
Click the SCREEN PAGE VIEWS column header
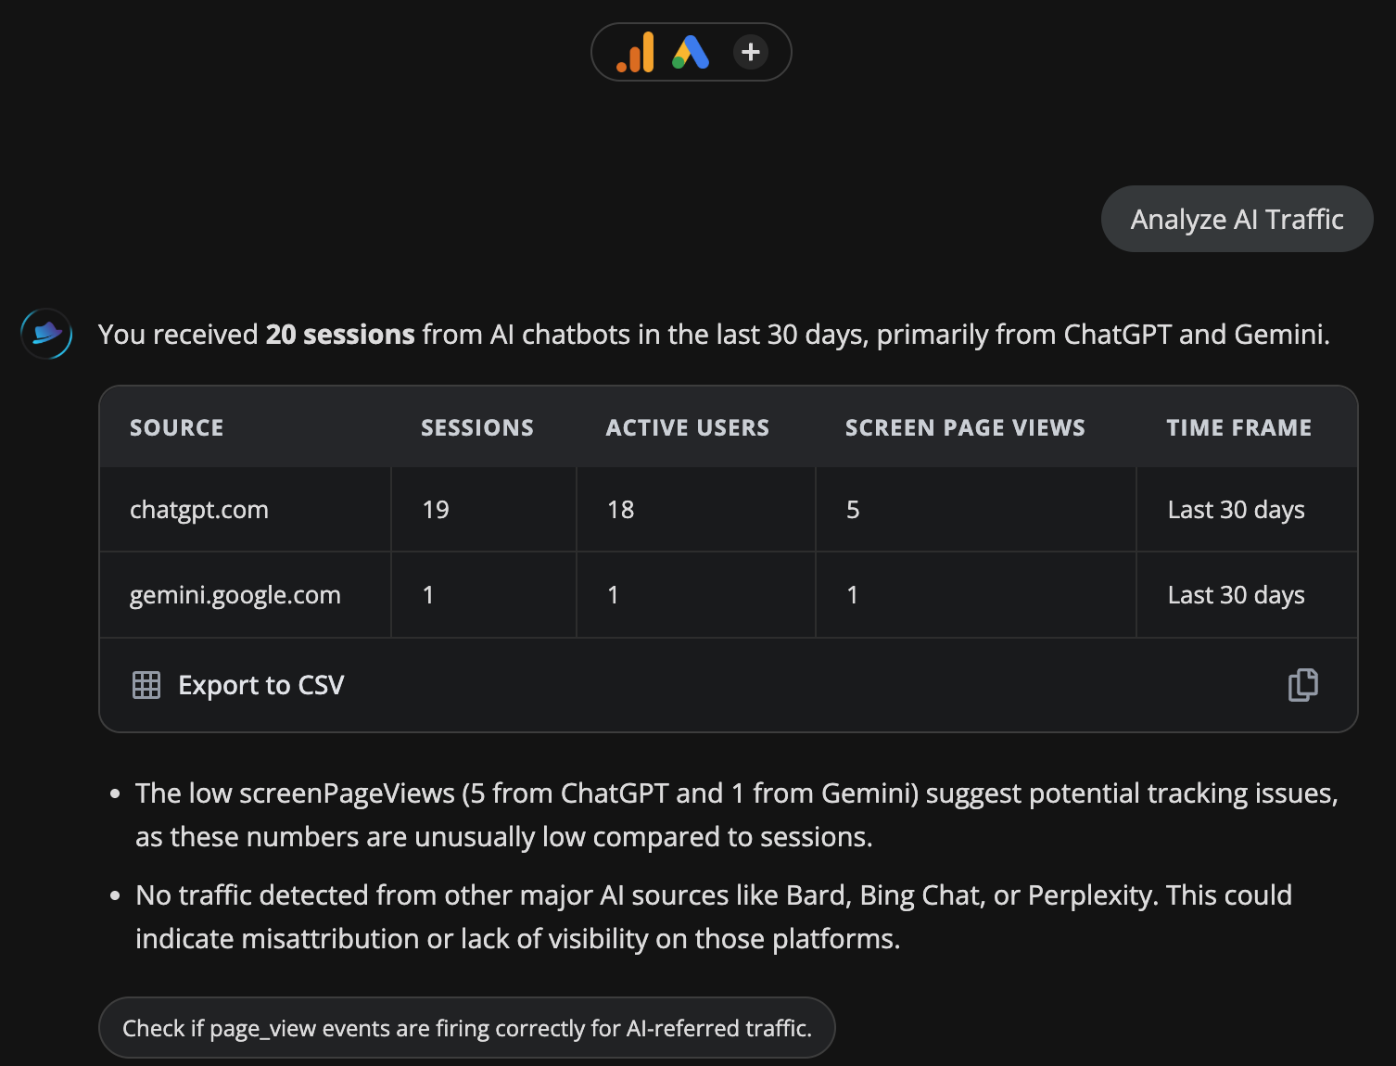point(965,427)
